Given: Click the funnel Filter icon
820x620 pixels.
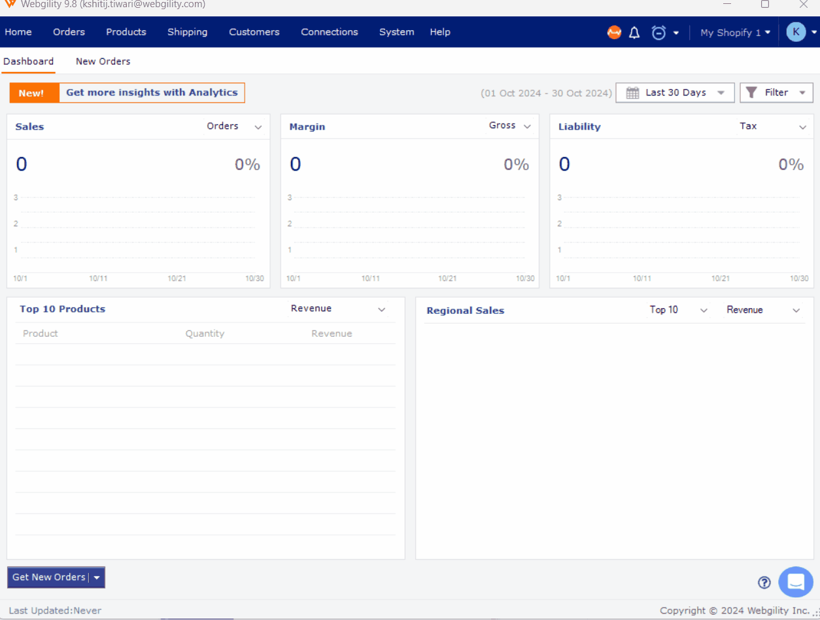Looking at the screenshot, I should tap(751, 93).
